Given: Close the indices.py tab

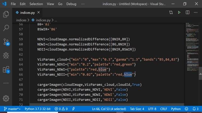Looking at the screenshot, I should tap(39, 13).
